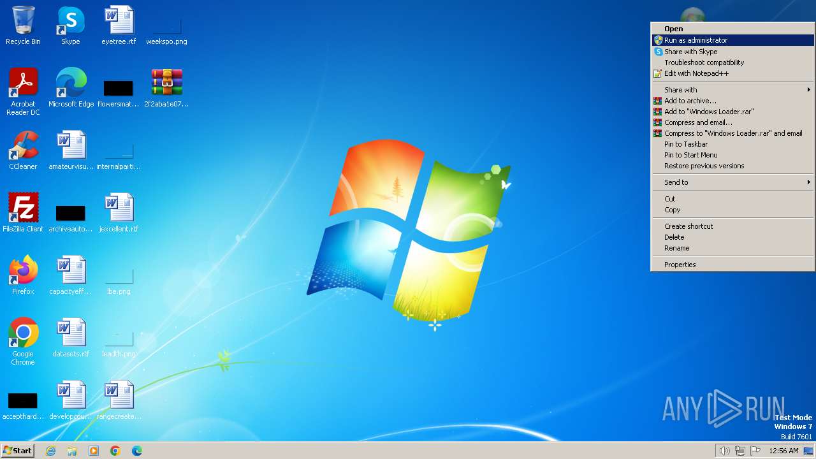
Task: Choose Copy in the context menu
Action: (732, 210)
